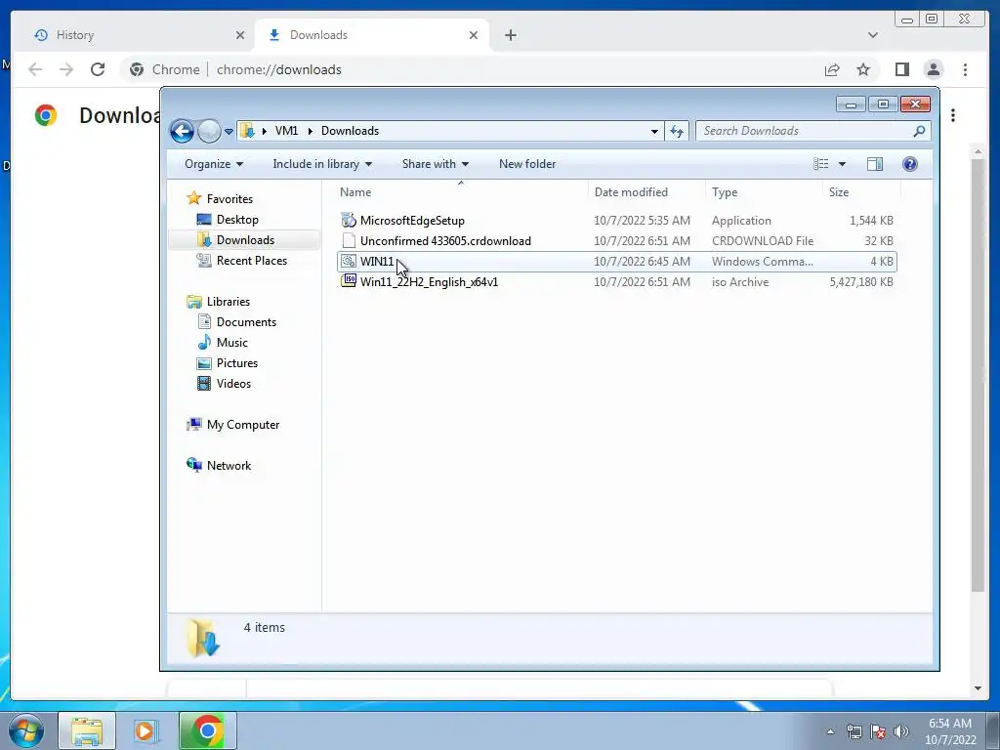Click Explorer's greyed forward arrow button
This screenshot has width=1000, height=750.
(x=209, y=132)
